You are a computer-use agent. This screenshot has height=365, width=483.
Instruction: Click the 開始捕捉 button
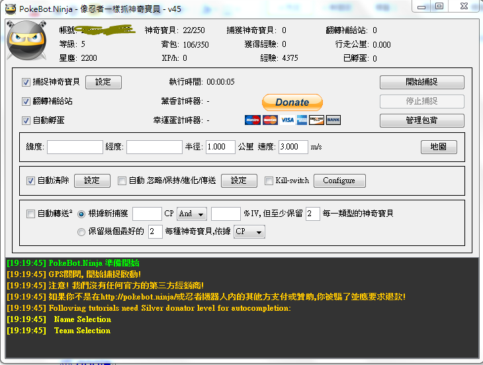[x=421, y=82]
